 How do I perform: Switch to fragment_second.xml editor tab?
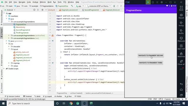[x=69, y=10]
